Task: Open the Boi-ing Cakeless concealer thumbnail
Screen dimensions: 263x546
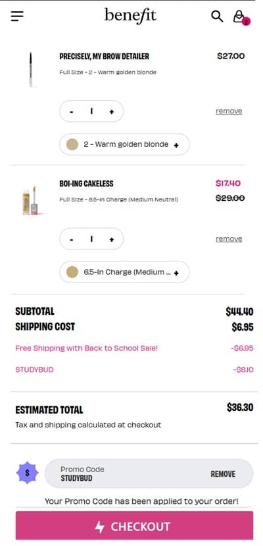Action: 30,200
